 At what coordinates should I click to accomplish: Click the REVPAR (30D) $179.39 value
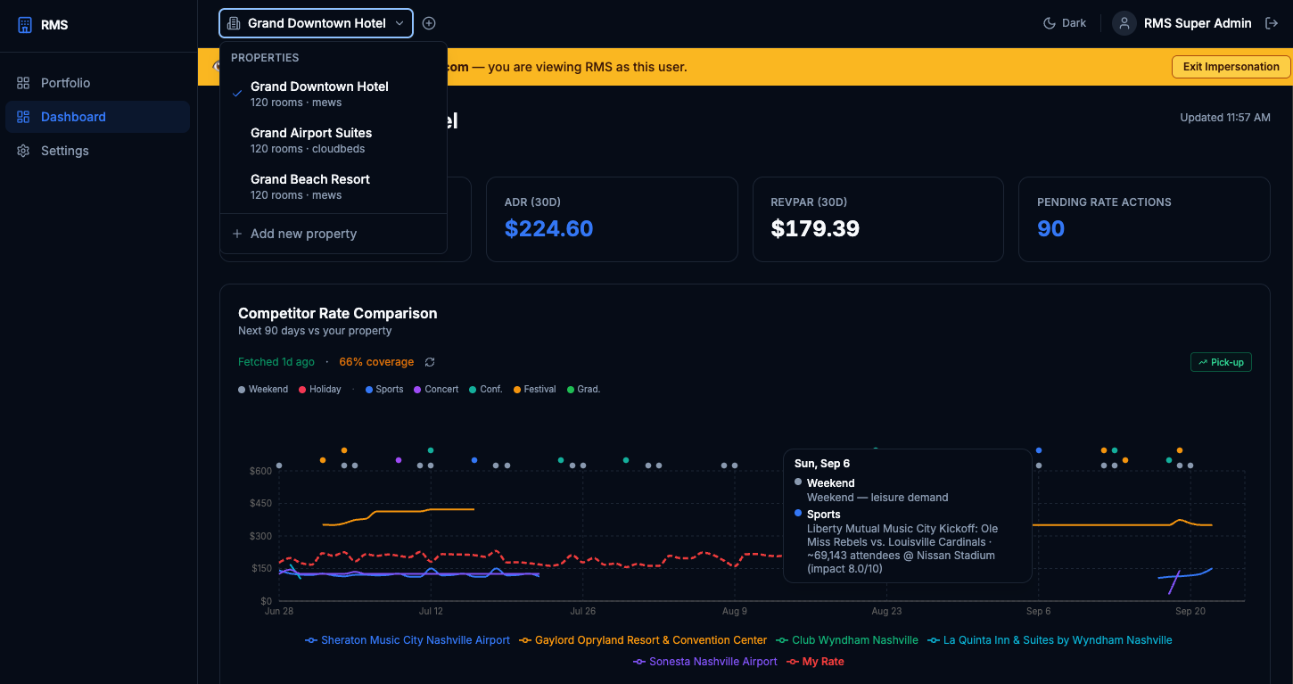tap(815, 229)
